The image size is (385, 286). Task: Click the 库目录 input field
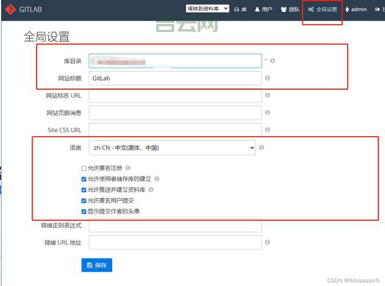[175, 61]
